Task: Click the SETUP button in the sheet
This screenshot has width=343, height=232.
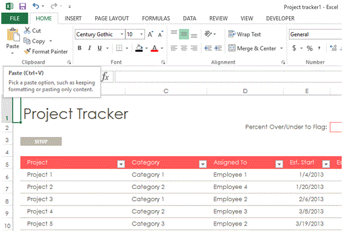Action: (x=41, y=141)
